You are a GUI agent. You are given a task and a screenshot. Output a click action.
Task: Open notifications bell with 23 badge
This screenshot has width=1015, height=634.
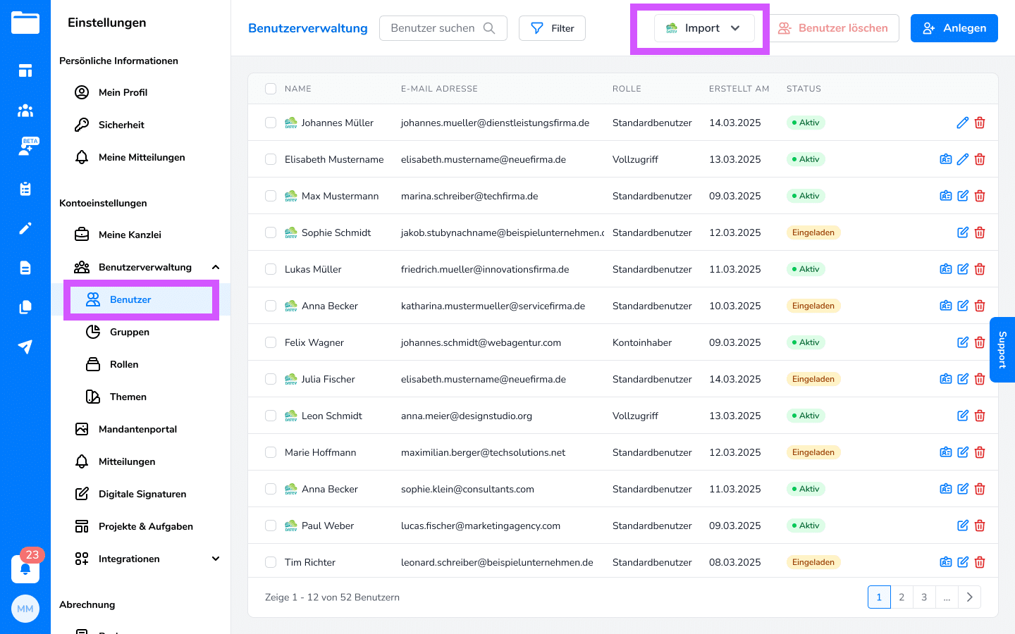[25, 568]
